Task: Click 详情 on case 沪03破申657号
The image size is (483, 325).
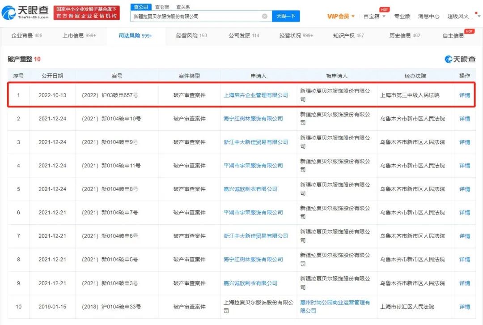Action: (x=464, y=94)
